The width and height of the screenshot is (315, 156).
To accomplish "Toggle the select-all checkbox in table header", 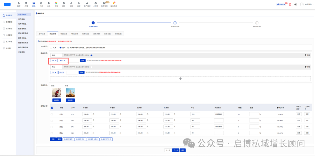I will tap(52, 108).
